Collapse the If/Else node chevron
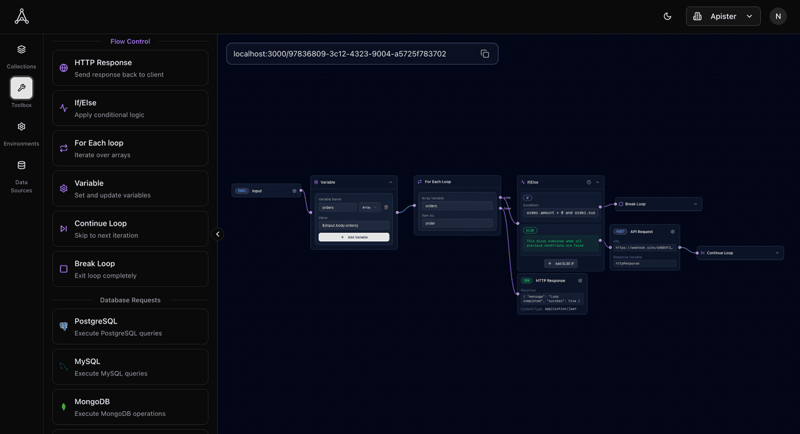This screenshot has height=434, width=800. [597, 182]
